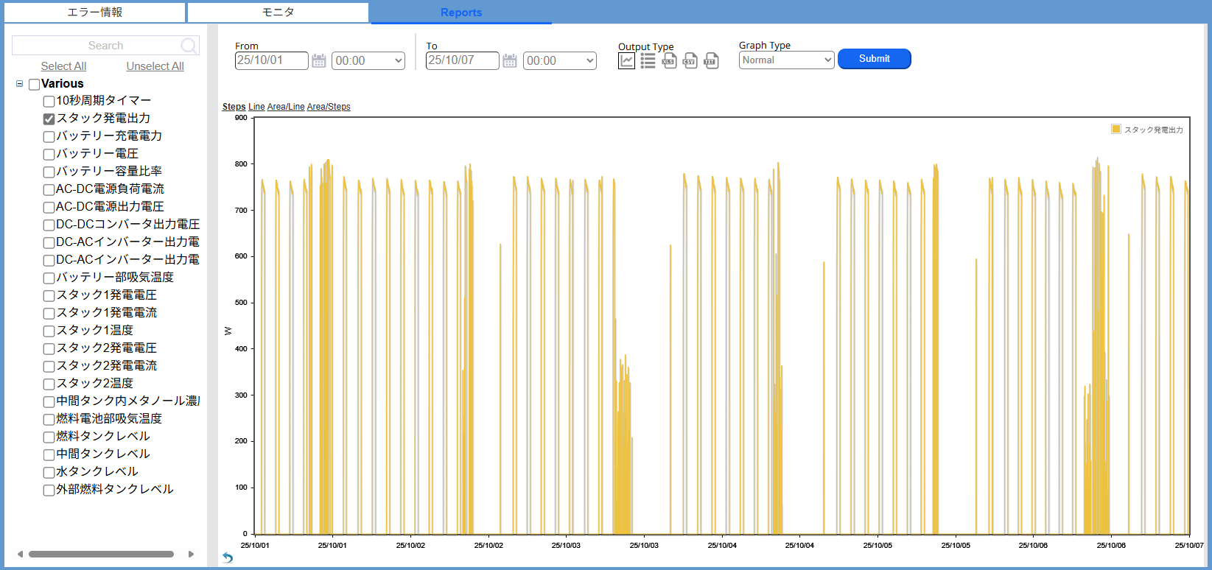Uncheck the スタック発電出力 checkbox
The height and width of the screenshot is (570, 1212).
tap(49, 119)
